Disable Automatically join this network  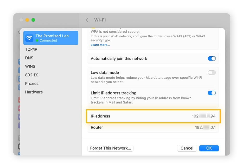(212, 58)
